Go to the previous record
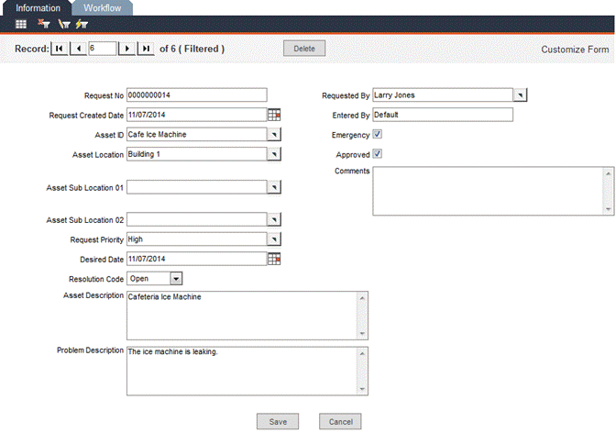The height and width of the screenshot is (433, 616). tap(77, 49)
